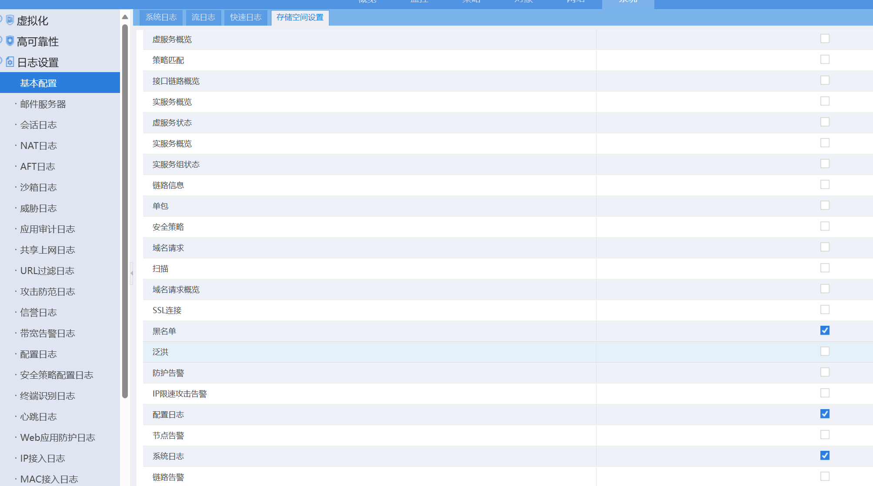
Task: Open 邮件服务器 in sidebar
Action: [x=43, y=104]
